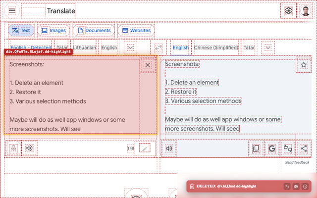
Task: Show info in DELETED toast
Action: pos(305,186)
